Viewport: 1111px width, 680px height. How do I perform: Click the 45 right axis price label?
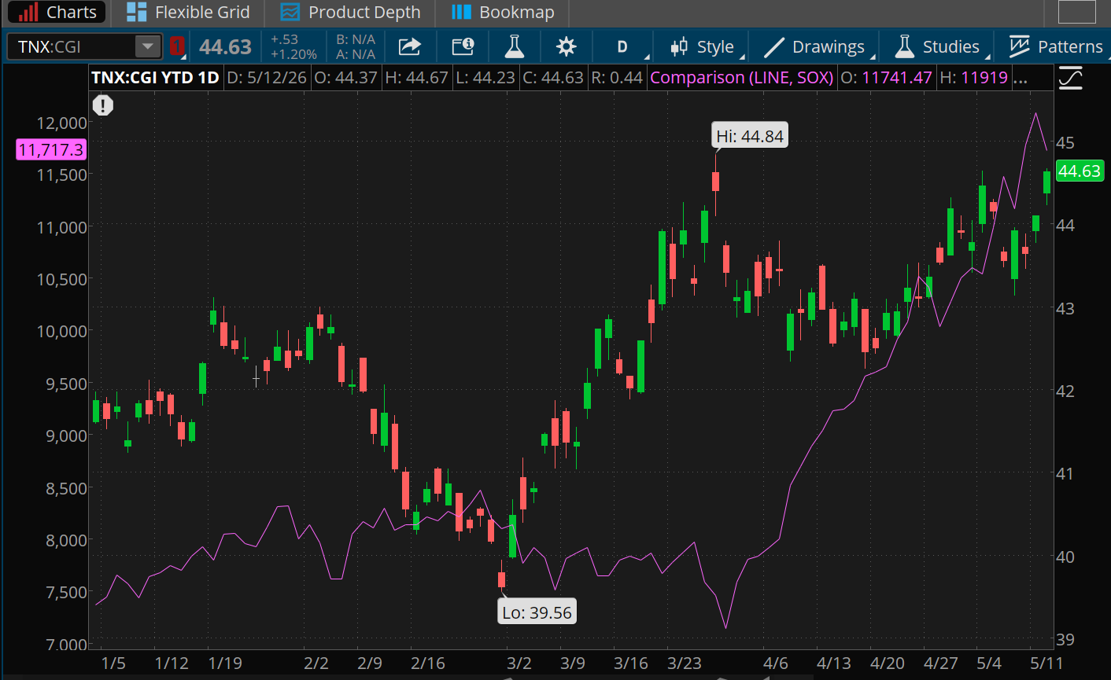click(1065, 142)
